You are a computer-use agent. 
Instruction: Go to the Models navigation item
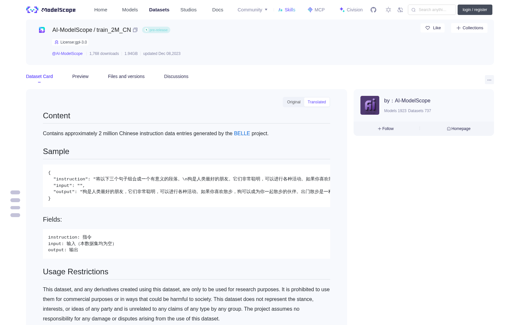point(130,10)
